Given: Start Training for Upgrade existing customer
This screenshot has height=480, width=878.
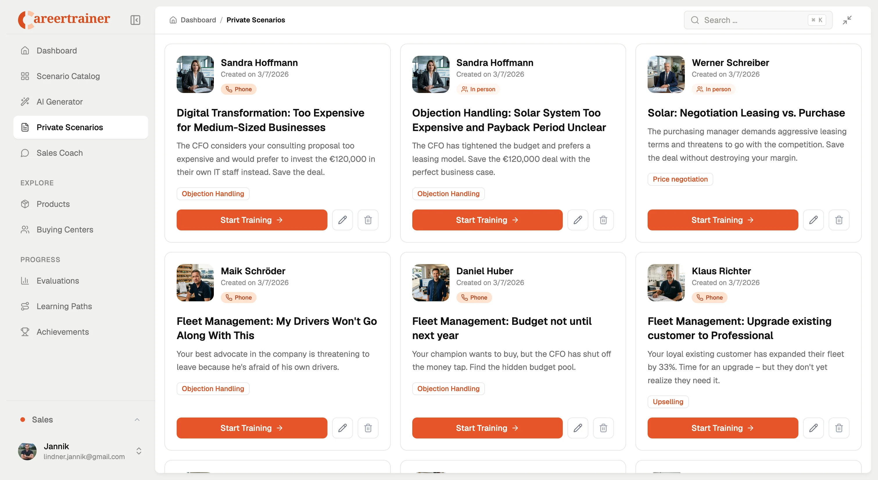Looking at the screenshot, I should click(x=723, y=428).
